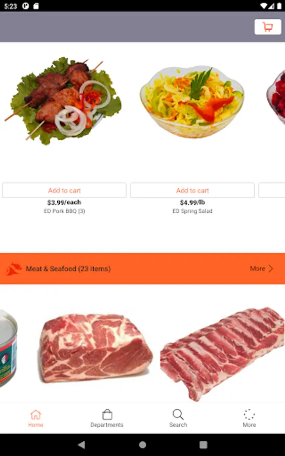
Task: View the pork shoulder meat product
Action: 95,348
